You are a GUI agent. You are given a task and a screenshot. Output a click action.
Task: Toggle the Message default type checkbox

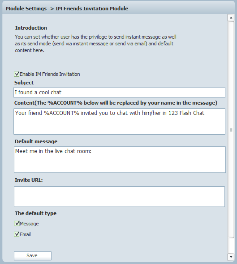[17, 224]
